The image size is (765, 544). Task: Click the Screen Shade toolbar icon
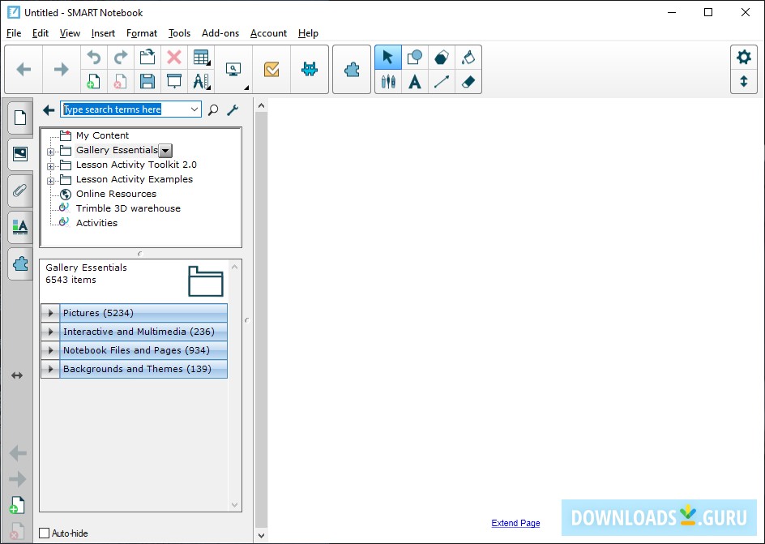(x=173, y=82)
